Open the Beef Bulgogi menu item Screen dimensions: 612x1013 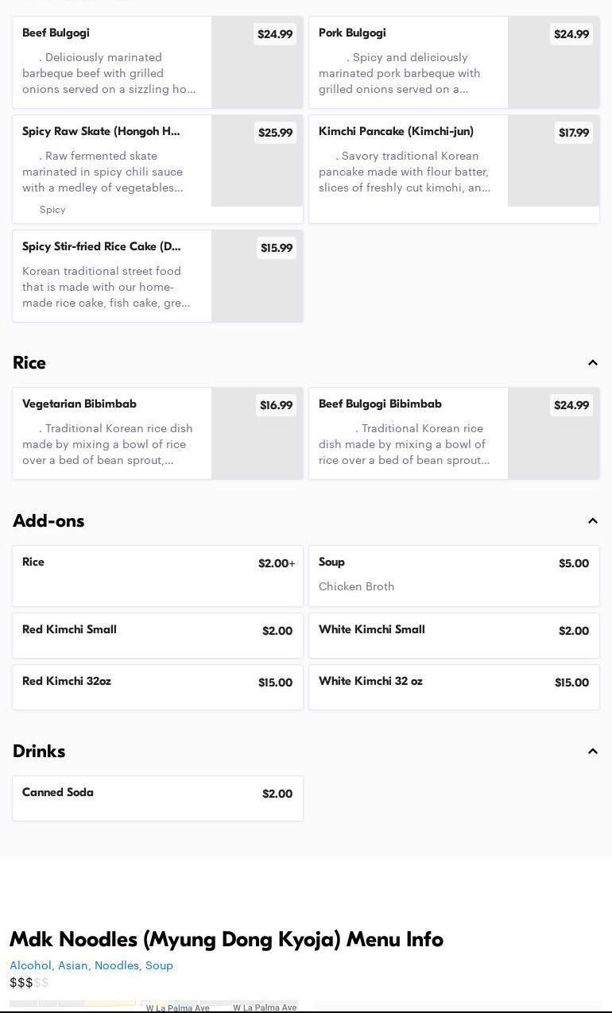(x=111, y=62)
